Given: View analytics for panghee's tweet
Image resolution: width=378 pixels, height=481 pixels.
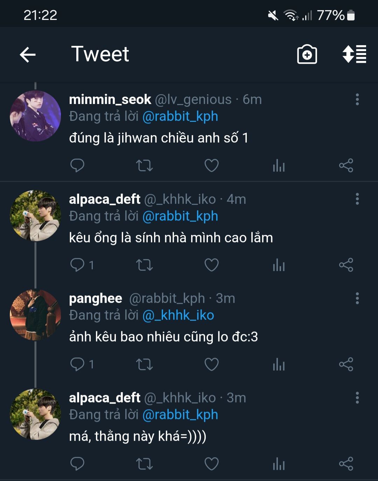Looking at the screenshot, I should [x=279, y=364].
